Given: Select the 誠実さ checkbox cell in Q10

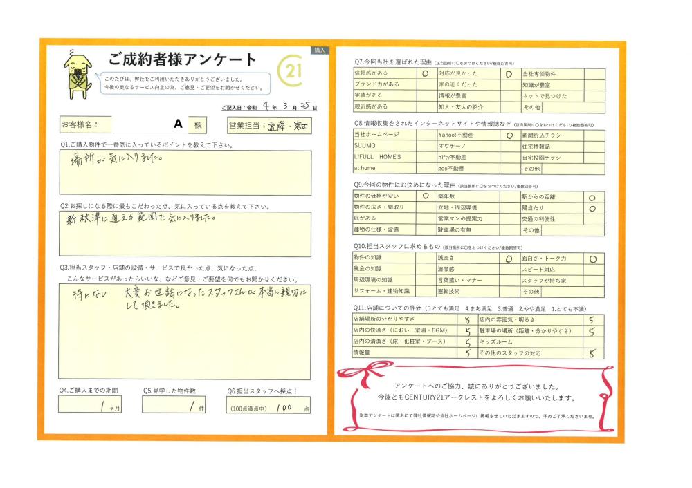Looking at the screenshot, I should click(x=509, y=258).
